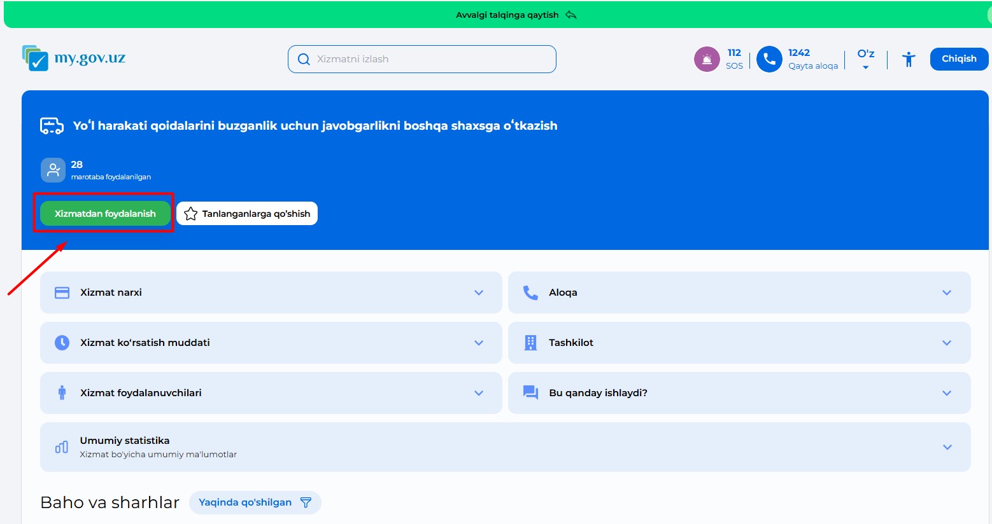992x524 pixels.
Task: Click the Chiqish logout button
Action: click(958, 59)
